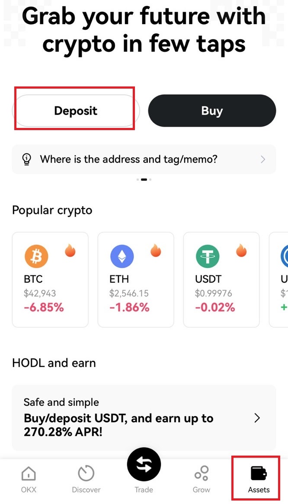Switch to the Discover tab
288x504 pixels.
pos(86,479)
